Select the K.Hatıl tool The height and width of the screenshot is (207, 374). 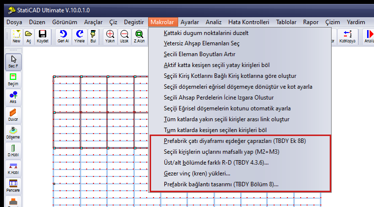point(13,169)
